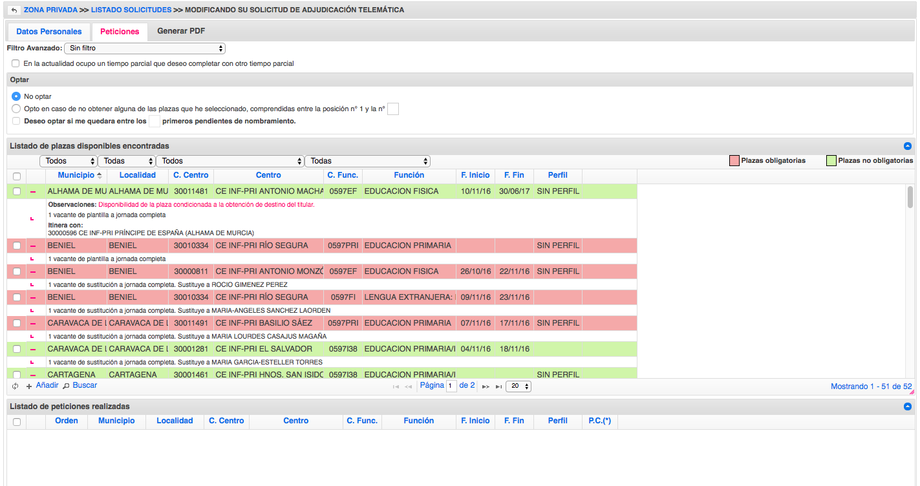Go to next page of available plazas
The image size is (920, 486).
click(486, 386)
